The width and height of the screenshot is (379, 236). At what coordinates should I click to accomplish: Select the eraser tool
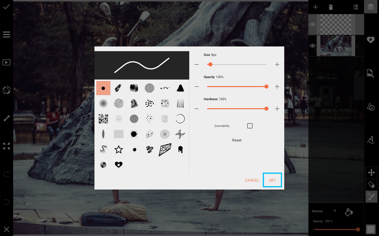pos(371,185)
